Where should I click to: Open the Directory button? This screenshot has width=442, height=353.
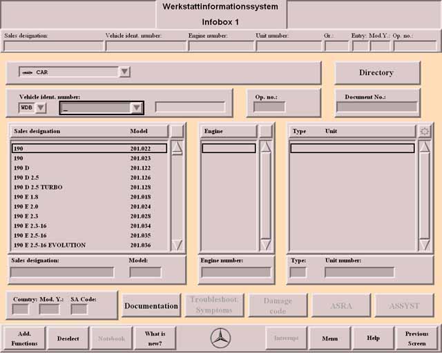click(377, 72)
